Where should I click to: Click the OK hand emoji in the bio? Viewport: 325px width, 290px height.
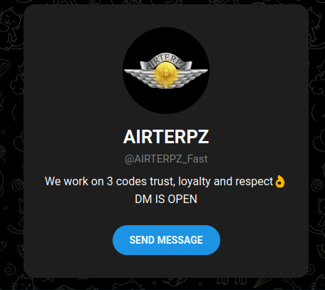point(279,182)
